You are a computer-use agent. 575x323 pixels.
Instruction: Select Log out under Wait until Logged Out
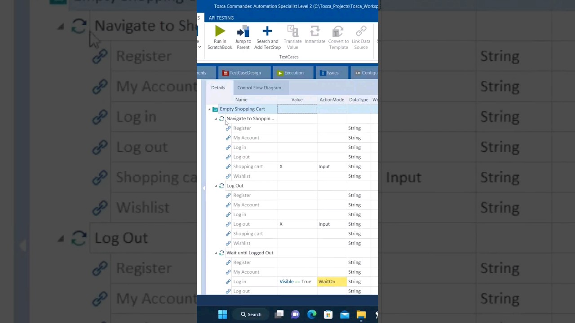pyautogui.click(x=241, y=291)
